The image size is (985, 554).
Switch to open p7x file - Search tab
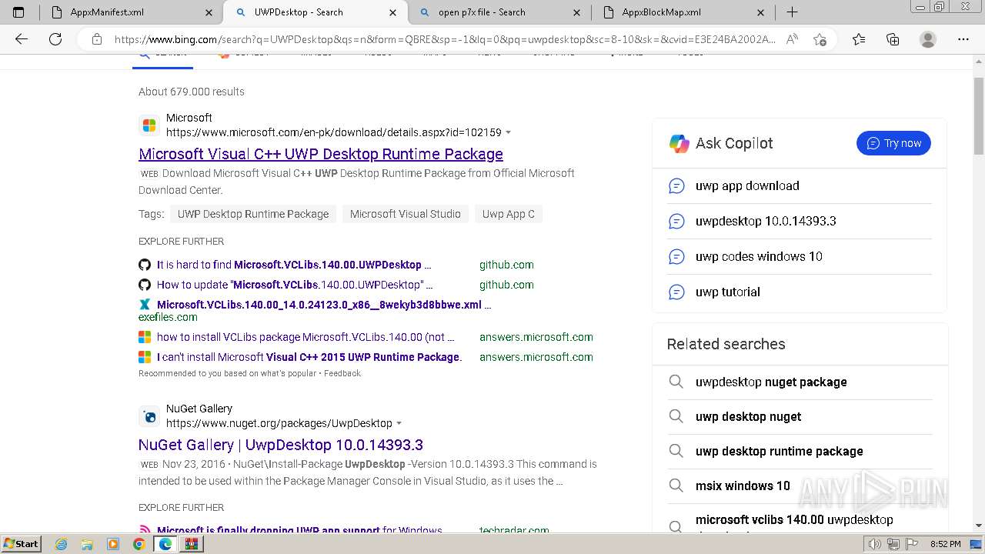(x=499, y=12)
